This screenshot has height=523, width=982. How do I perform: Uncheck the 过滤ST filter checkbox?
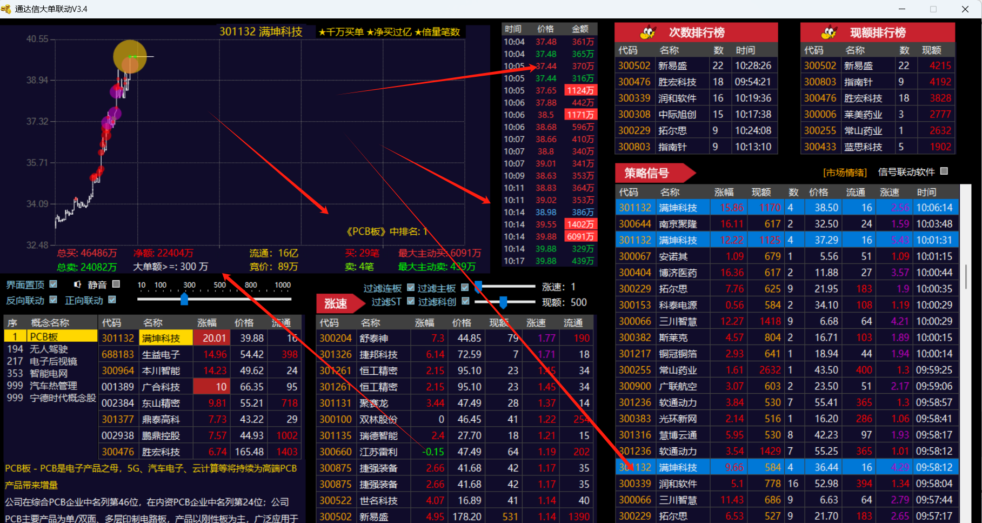click(411, 301)
